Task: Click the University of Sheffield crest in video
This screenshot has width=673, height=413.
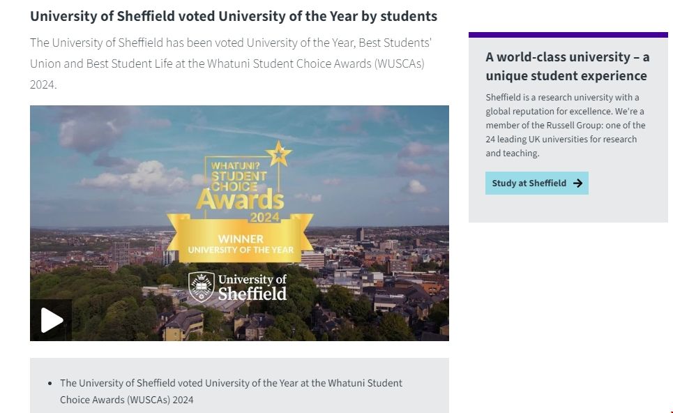Action: pyautogui.click(x=202, y=286)
